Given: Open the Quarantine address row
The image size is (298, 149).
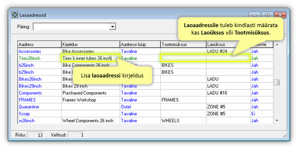Looking at the screenshot, I should [29, 107].
